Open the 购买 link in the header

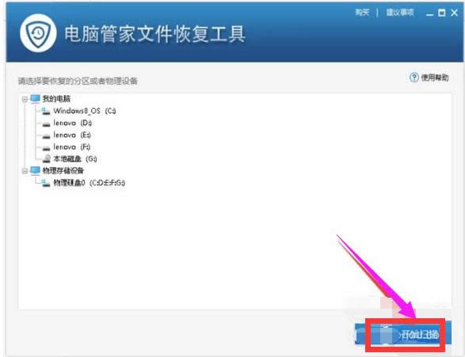(x=362, y=13)
